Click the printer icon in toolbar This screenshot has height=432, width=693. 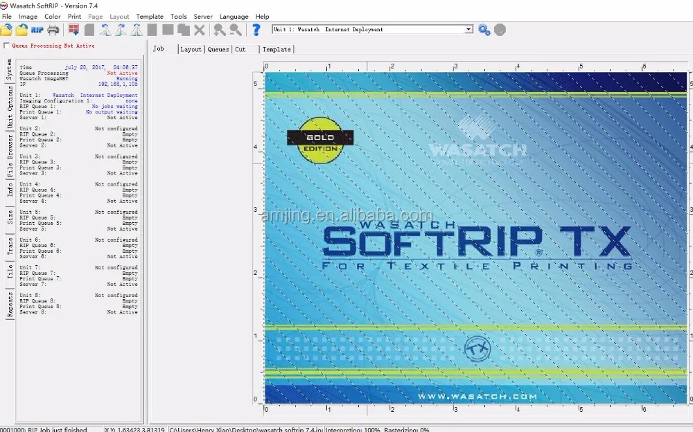click(53, 30)
